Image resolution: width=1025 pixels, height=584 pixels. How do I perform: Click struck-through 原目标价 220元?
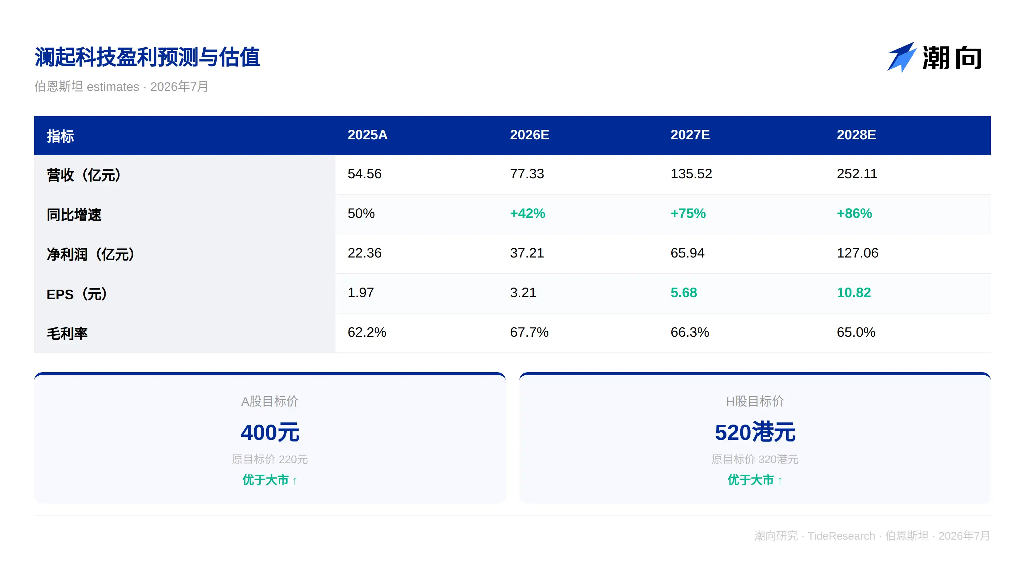point(270,459)
